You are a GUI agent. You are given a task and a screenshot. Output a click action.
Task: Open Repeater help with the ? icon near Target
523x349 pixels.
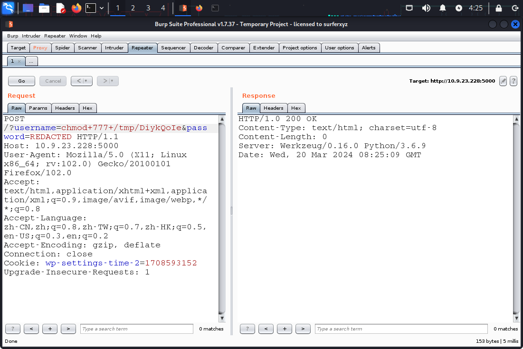pos(513,81)
